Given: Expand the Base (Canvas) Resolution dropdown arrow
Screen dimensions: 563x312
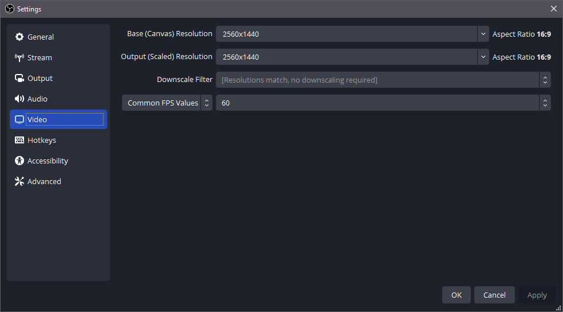Looking at the screenshot, I should (x=483, y=34).
